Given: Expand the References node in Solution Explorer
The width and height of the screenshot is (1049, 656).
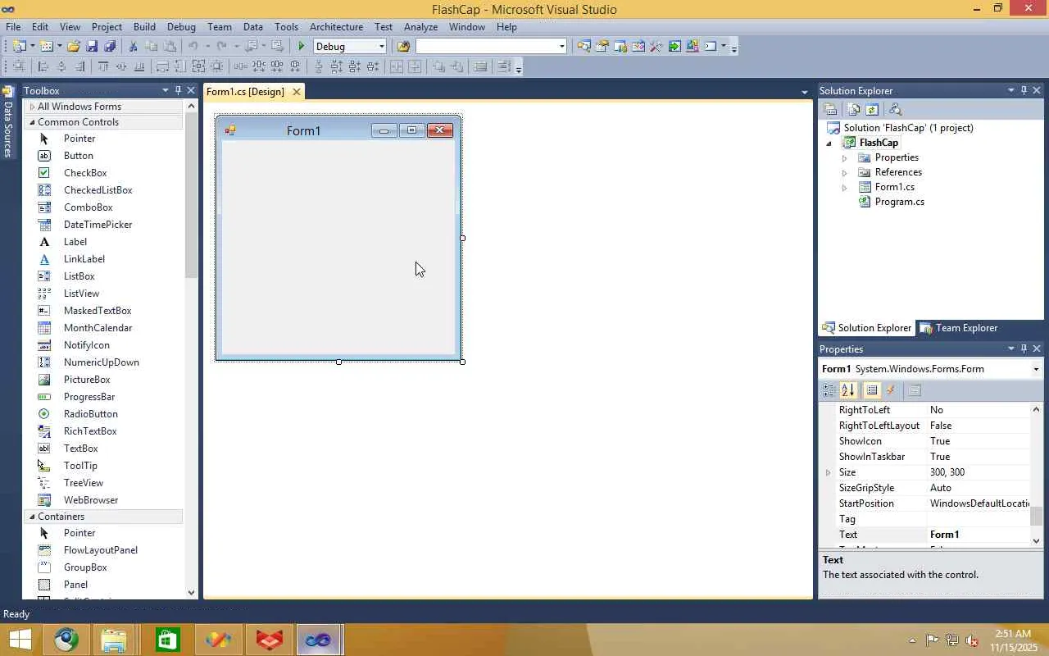Looking at the screenshot, I should 844,172.
